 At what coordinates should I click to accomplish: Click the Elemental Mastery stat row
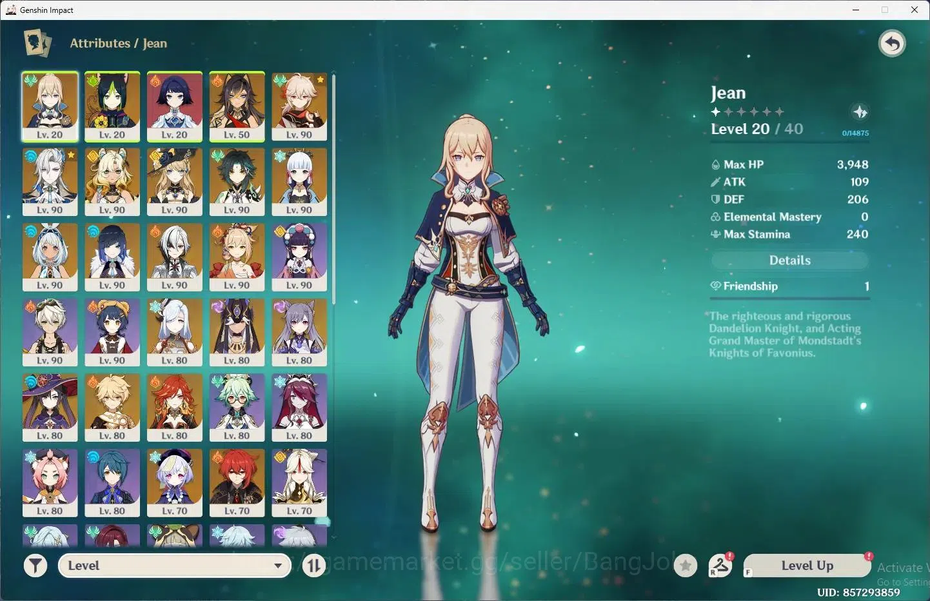coord(790,217)
